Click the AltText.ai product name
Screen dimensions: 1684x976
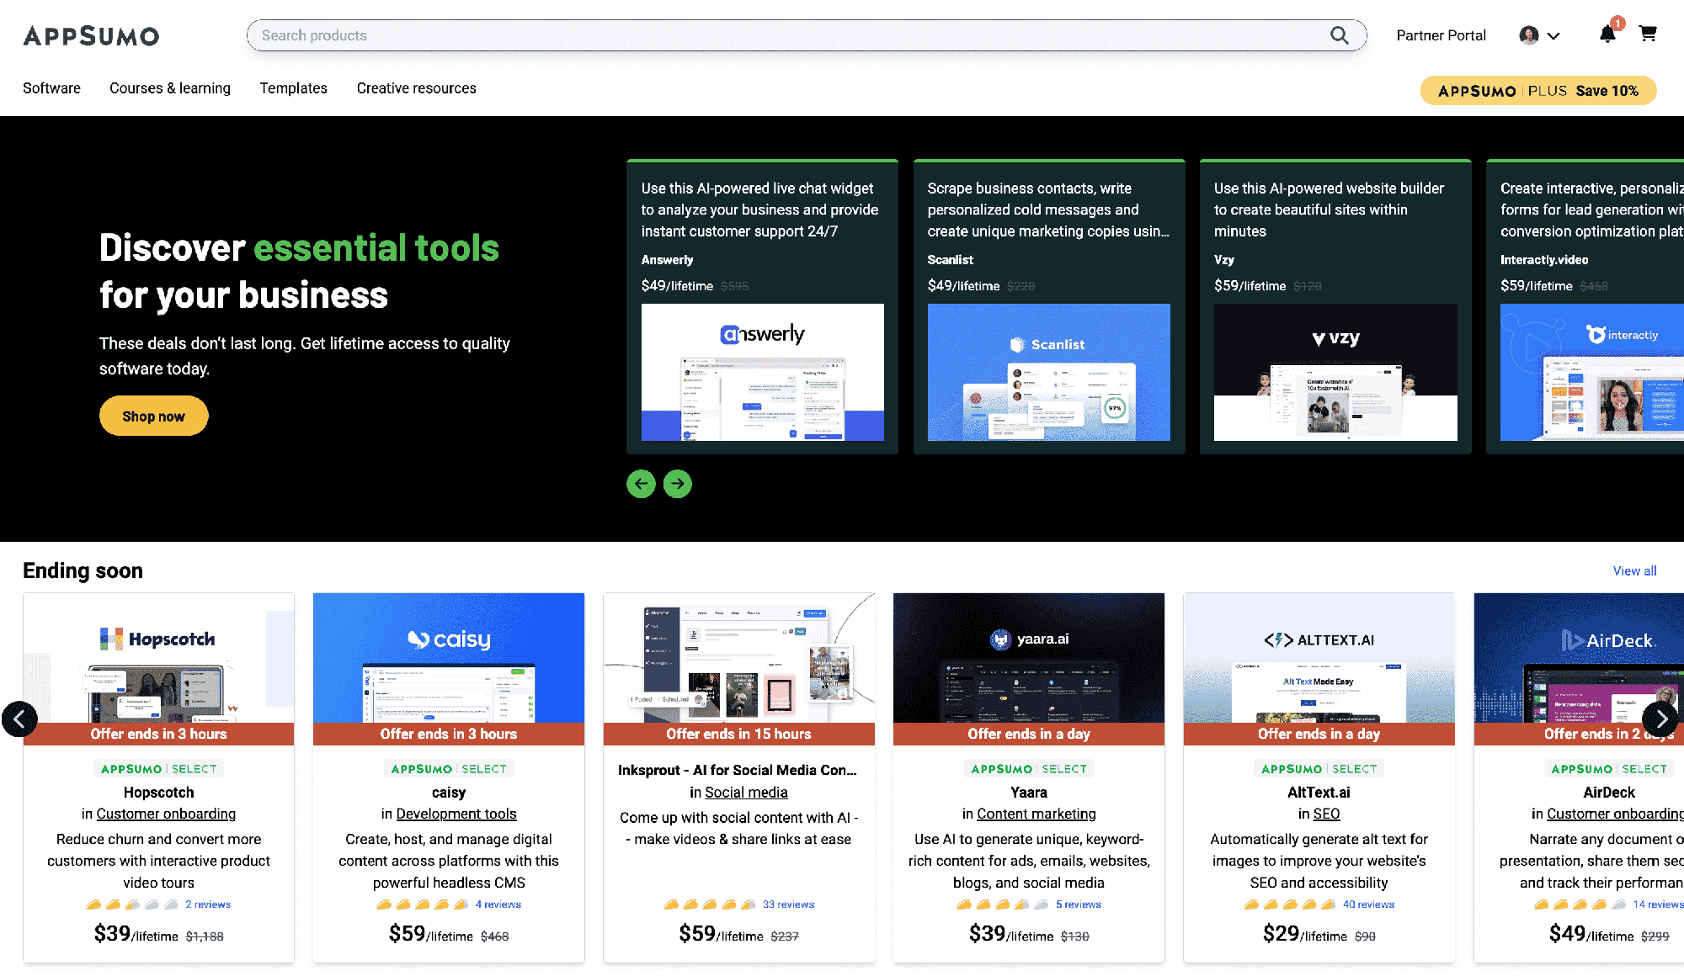tap(1319, 793)
